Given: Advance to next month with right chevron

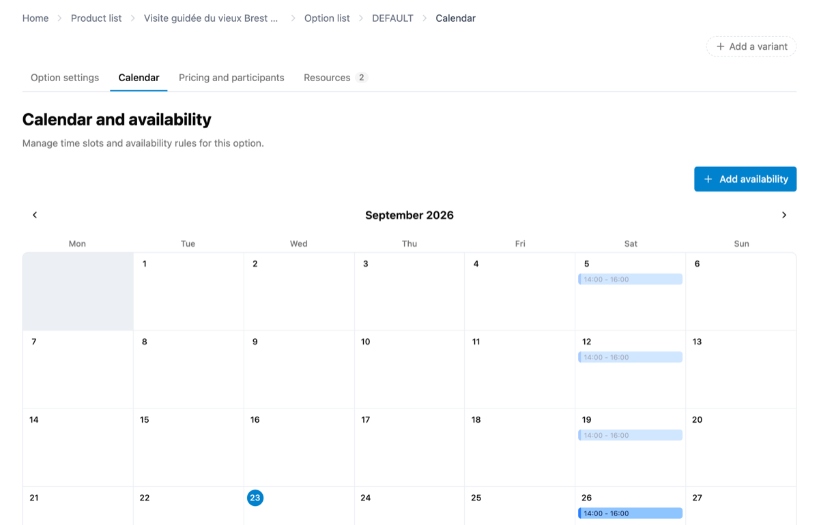Looking at the screenshot, I should coord(784,215).
